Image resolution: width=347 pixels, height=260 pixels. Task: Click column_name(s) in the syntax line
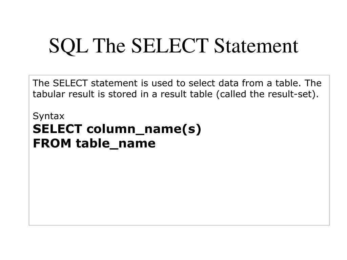(x=144, y=129)
